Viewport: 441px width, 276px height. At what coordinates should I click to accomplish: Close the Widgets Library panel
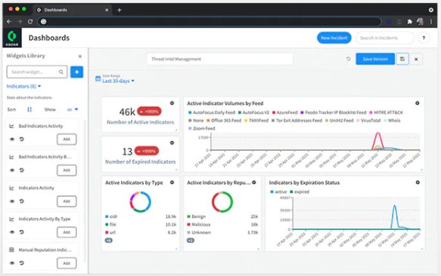point(80,57)
